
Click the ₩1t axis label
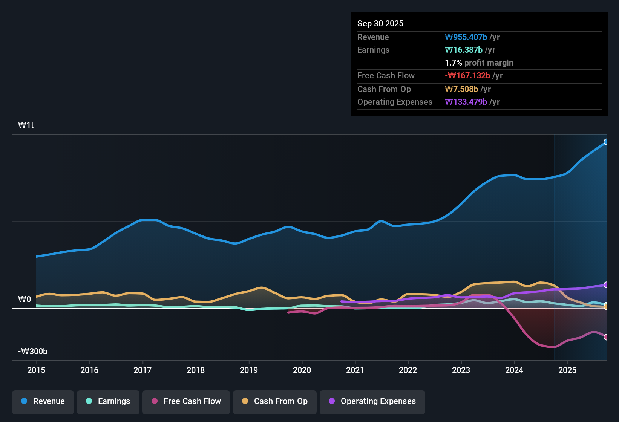point(26,125)
